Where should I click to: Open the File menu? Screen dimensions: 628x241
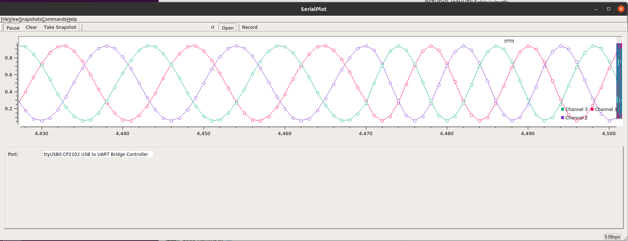(x=4, y=19)
